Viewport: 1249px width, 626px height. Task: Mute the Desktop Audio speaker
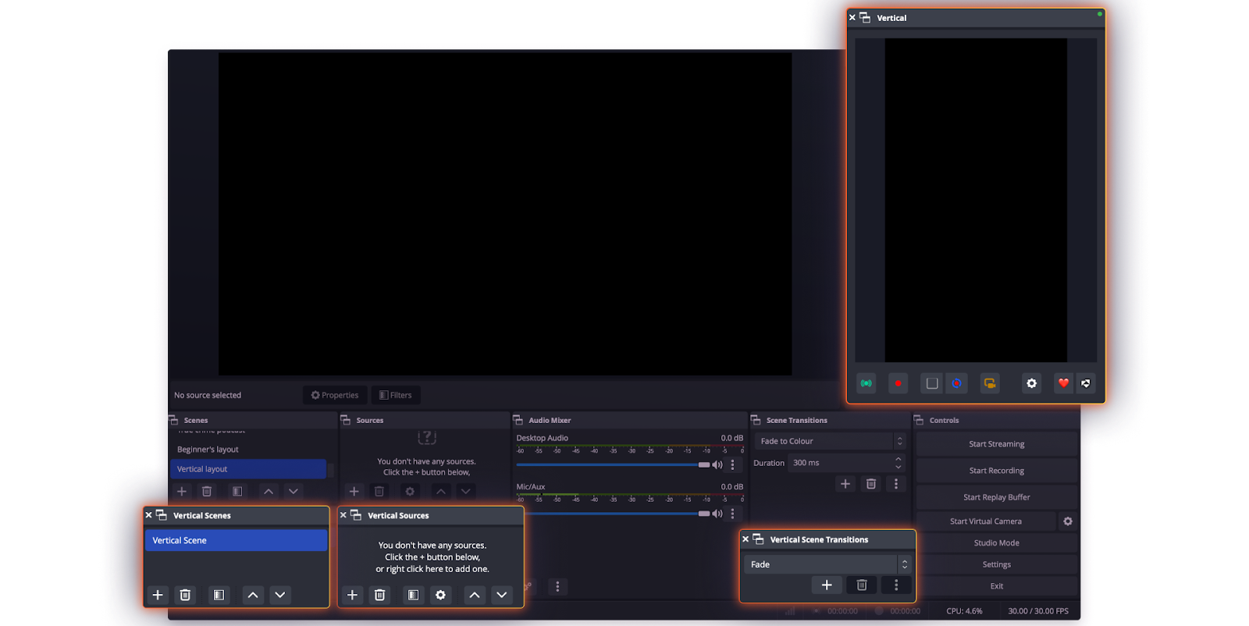[x=717, y=464]
